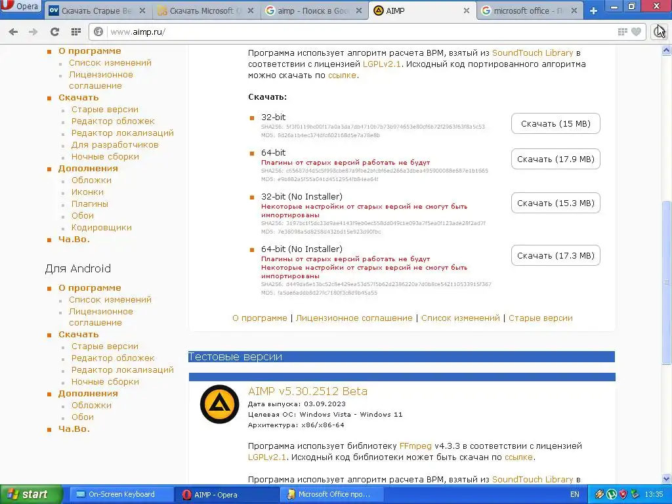The width and height of the screenshot is (672, 504).
Task: Click the vertical scrollbar thumb
Action: point(667,283)
